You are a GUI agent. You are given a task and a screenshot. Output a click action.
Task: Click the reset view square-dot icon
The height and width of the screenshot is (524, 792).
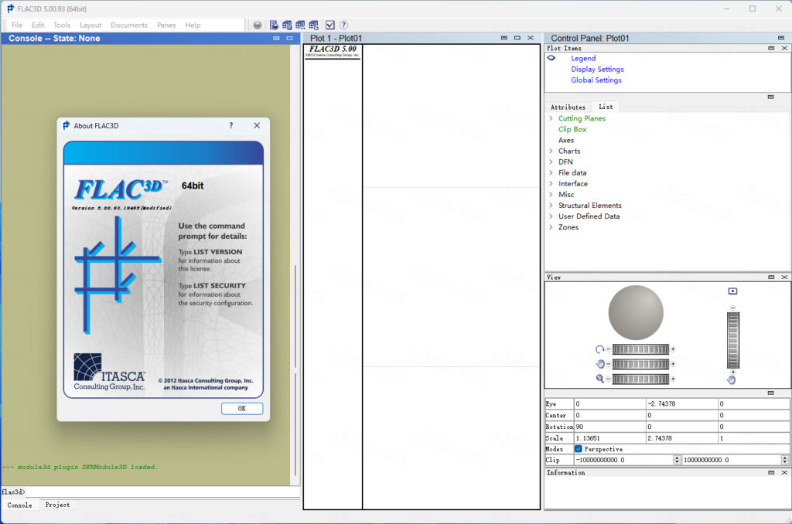tap(733, 291)
